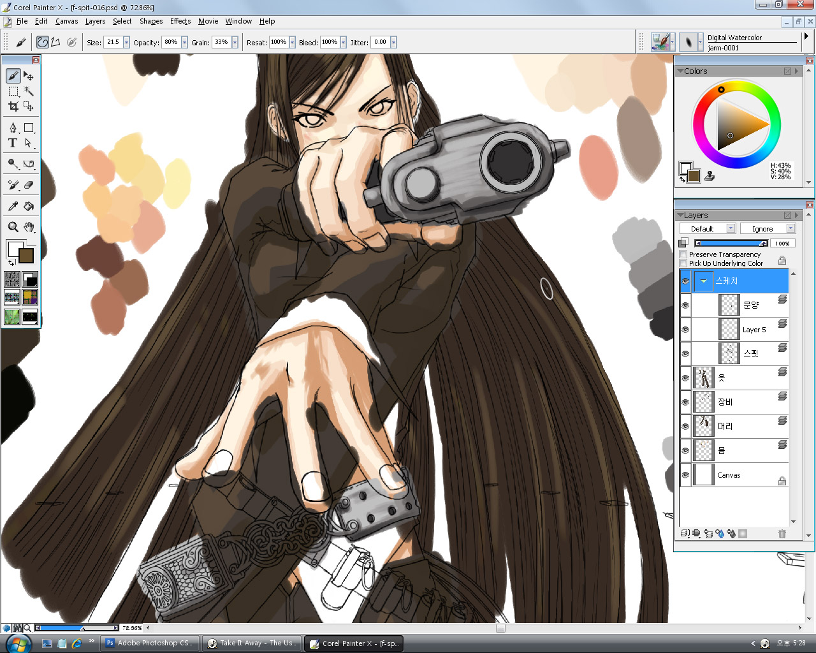
Task: Select the Crop tool
Action: 13,106
